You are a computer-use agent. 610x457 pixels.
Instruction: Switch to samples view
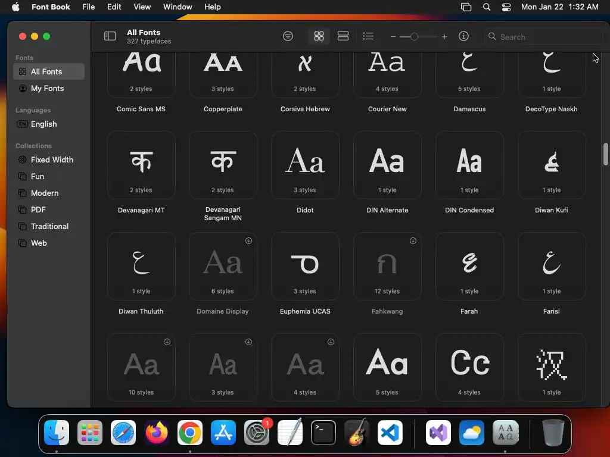(x=343, y=36)
